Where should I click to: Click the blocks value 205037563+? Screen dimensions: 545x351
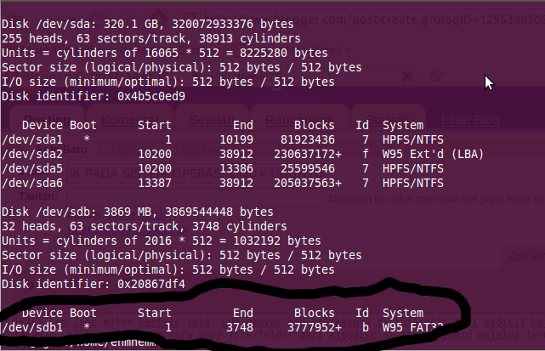pos(308,183)
